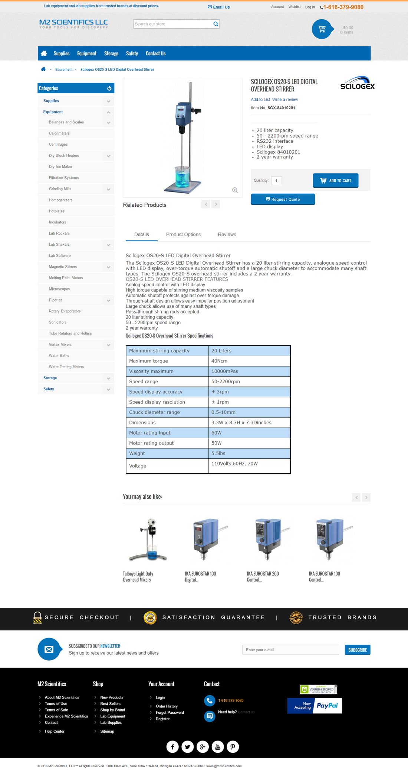
Task: Open the shopping cart icon
Action: 322,29
